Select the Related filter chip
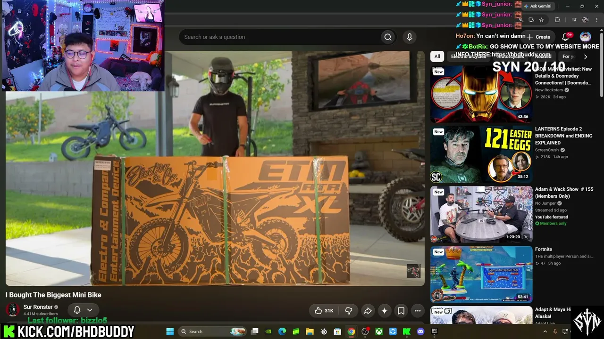Screen dimensions: 604x339 click(543, 56)
